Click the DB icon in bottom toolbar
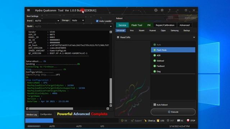The height and width of the screenshot is (129, 230). [122, 120]
